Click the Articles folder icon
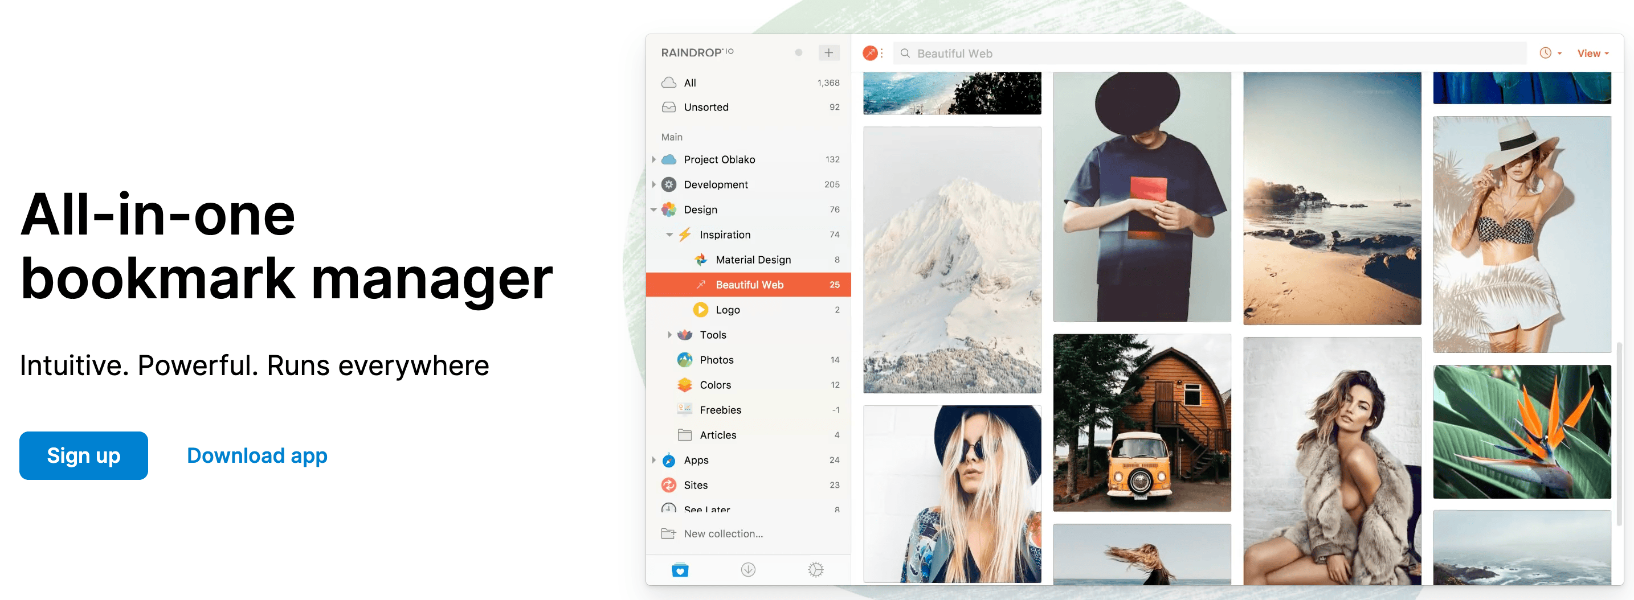 click(x=684, y=435)
